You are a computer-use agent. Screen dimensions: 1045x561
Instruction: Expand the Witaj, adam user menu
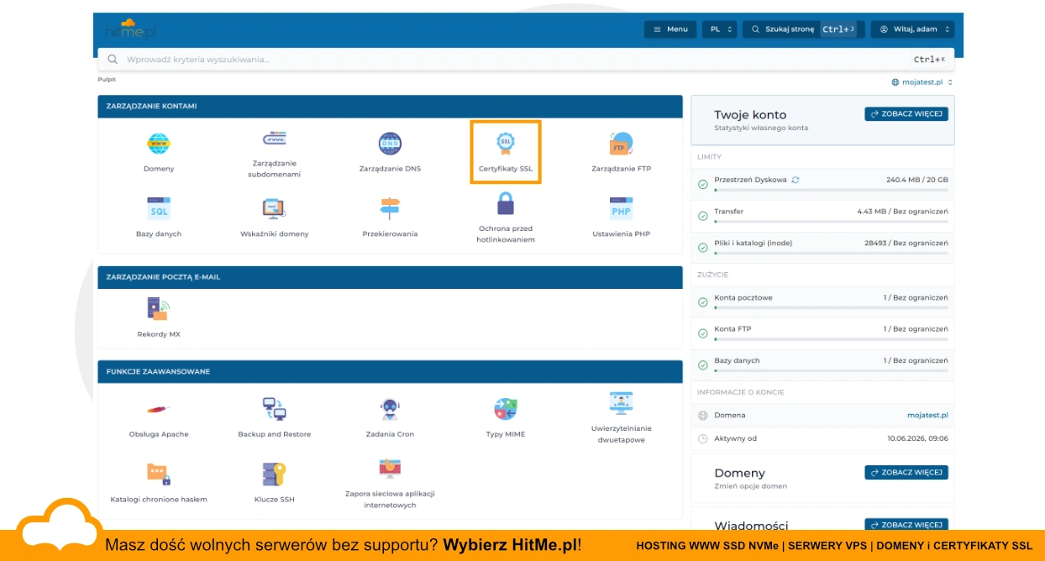click(912, 29)
